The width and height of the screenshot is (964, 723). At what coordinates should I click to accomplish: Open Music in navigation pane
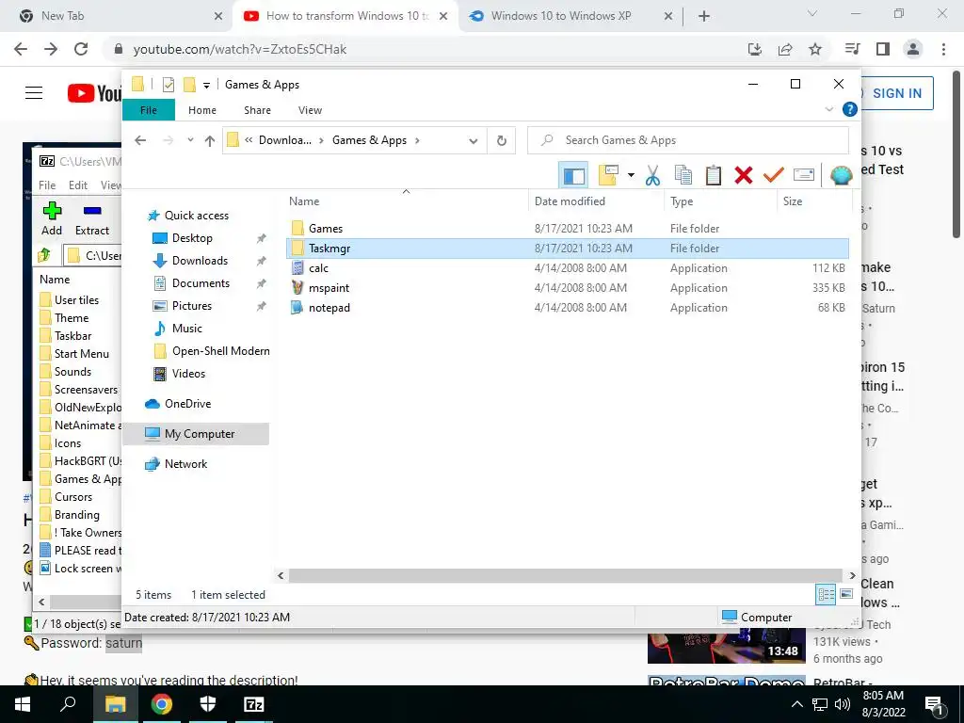(x=187, y=329)
